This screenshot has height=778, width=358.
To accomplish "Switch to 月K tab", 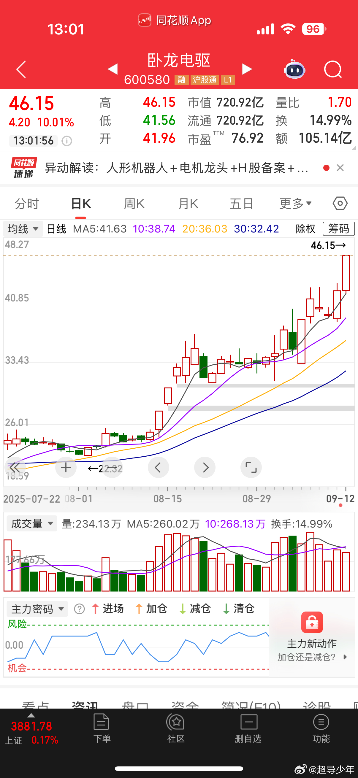I will pyautogui.click(x=188, y=204).
